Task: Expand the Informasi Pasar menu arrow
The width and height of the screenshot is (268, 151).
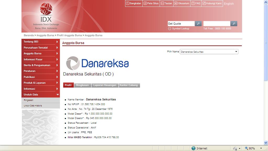Action: point(57,60)
